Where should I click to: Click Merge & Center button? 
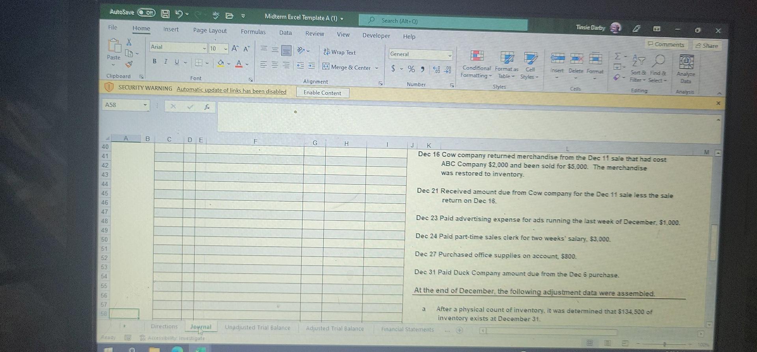(347, 67)
